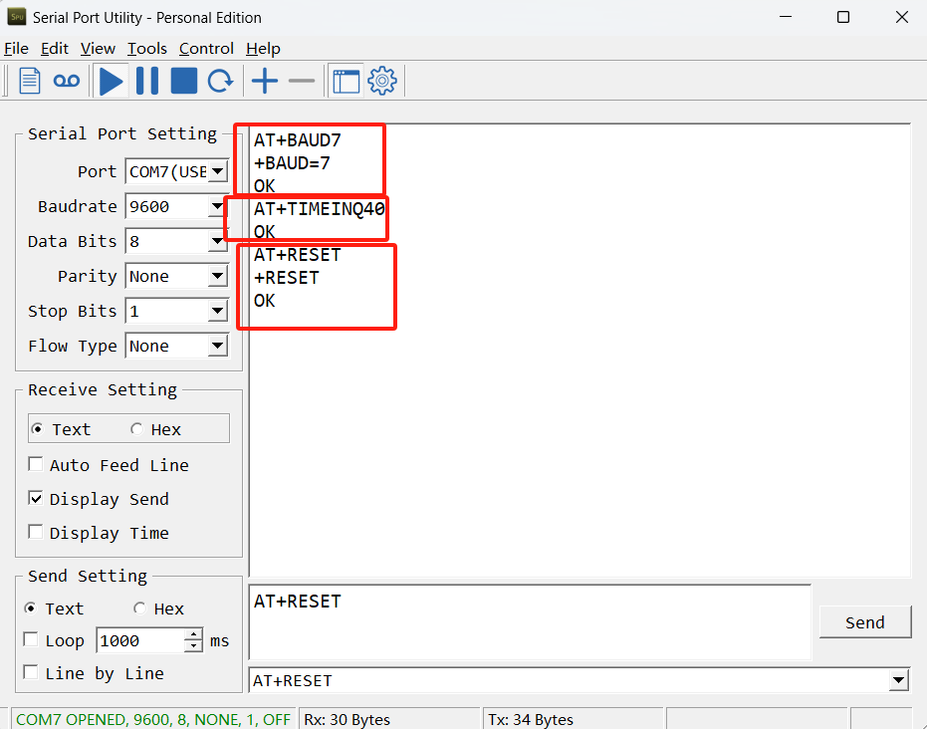Click Tx: 34 Bytes status entry
Viewport: 927px width, 729px height.
click(531, 720)
